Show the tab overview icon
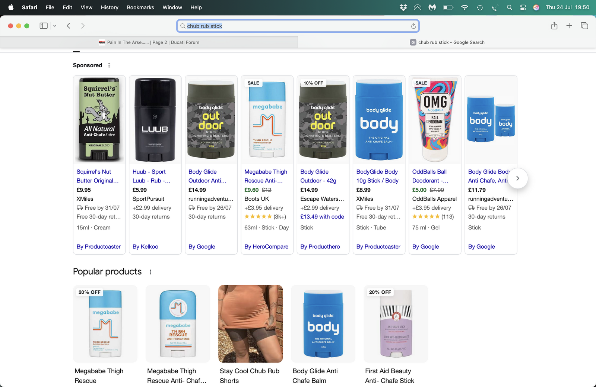The width and height of the screenshot is (596, 387). point(584,26)
